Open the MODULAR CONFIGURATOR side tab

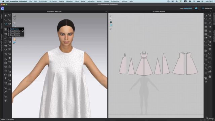click(x=2, y=43)
